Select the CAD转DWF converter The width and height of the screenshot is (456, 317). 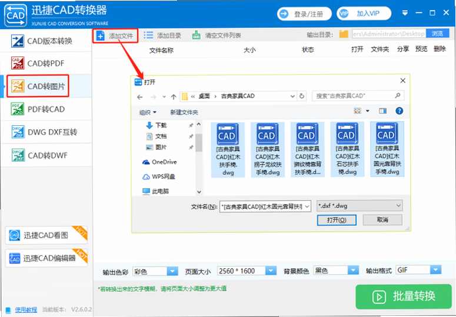pyautogui.click(x=46, y=155)
